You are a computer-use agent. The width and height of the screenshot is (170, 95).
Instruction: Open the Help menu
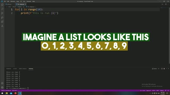(x=33, y=1)
